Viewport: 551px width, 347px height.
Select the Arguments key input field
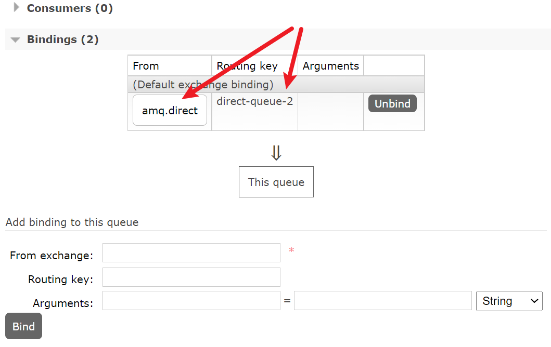coord(191,301)
